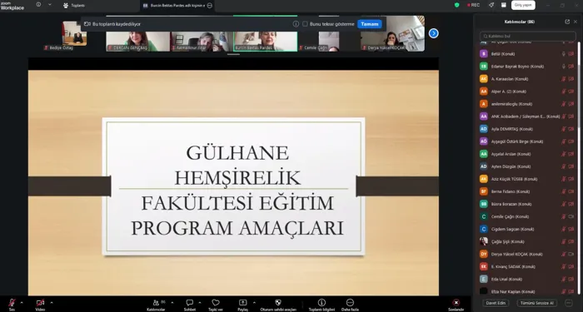Image resolution: width=583 pixels, height=312 pixels.
Task: Click the REC recording indicator
Action: 473,5
